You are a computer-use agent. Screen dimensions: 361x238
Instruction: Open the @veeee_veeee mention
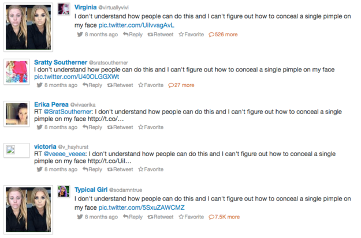point(65,154)
